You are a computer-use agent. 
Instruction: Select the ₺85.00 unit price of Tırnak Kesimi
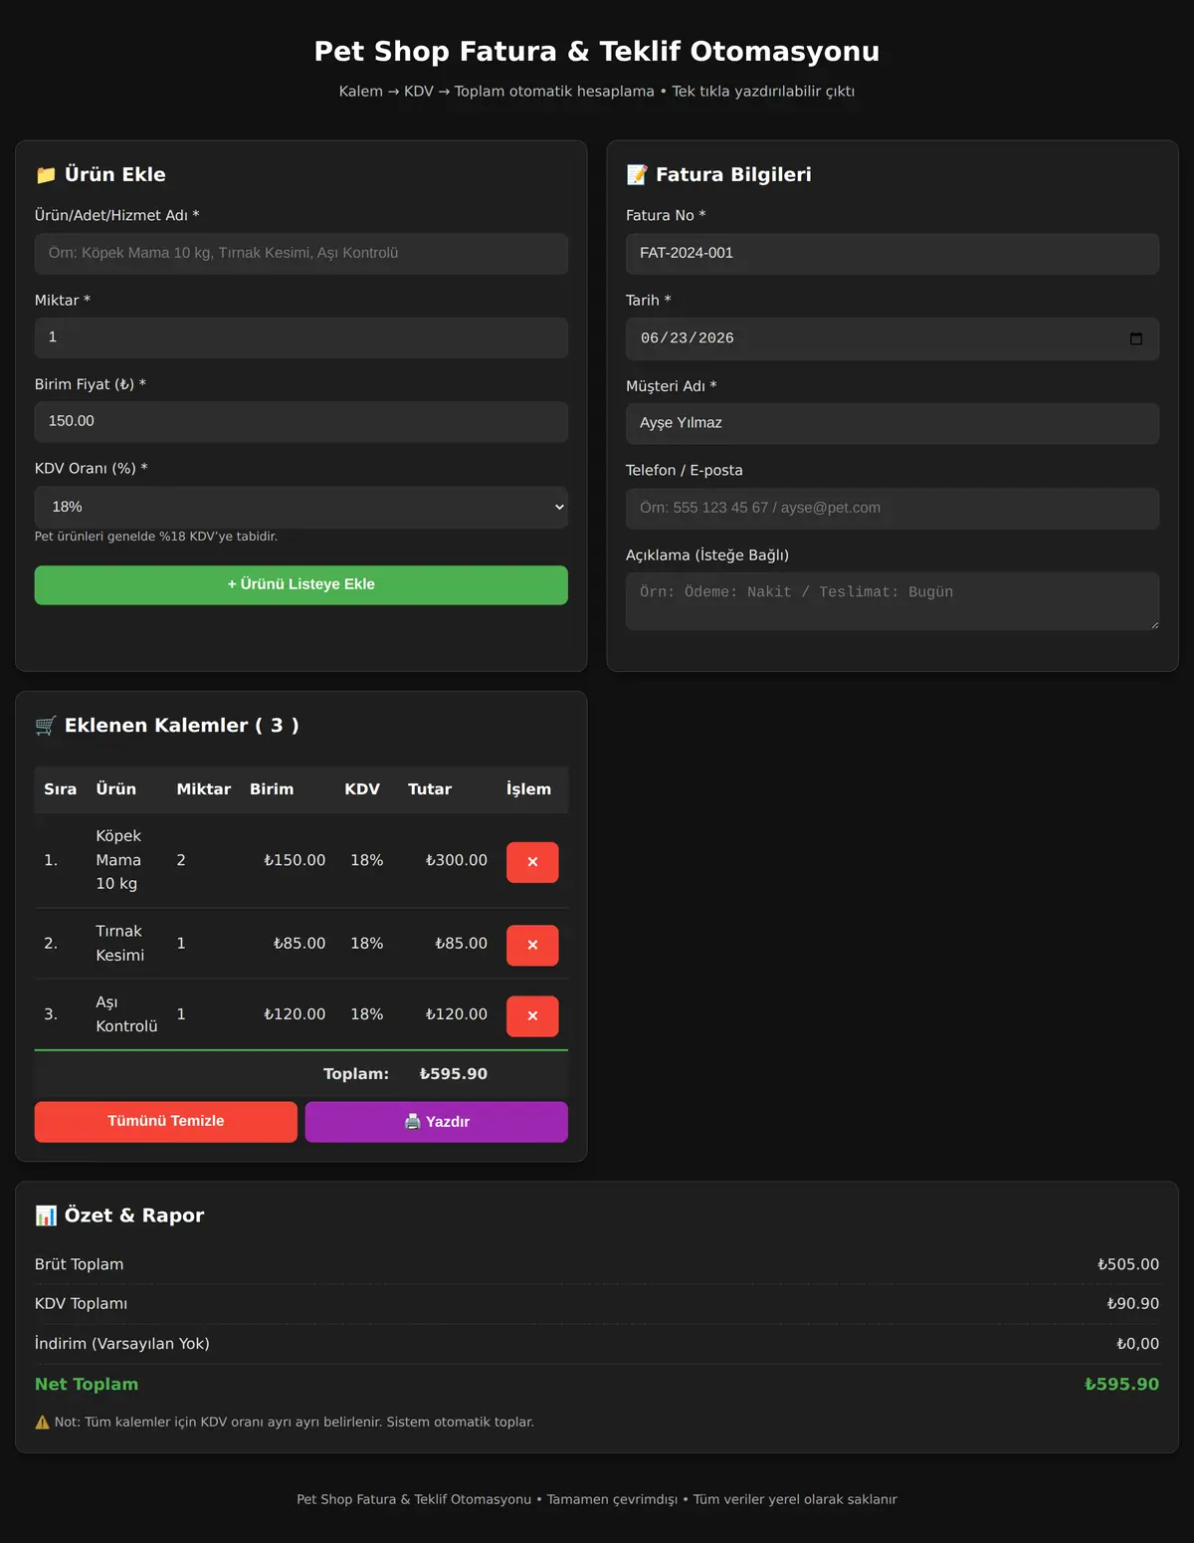(x=299, y=943)
